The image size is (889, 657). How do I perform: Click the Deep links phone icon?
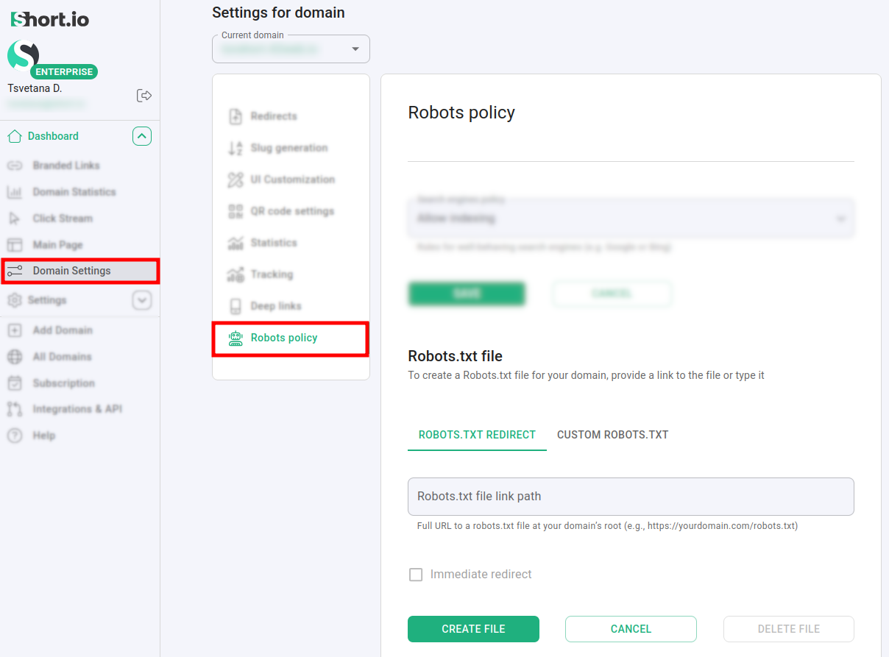click(235, 306)
